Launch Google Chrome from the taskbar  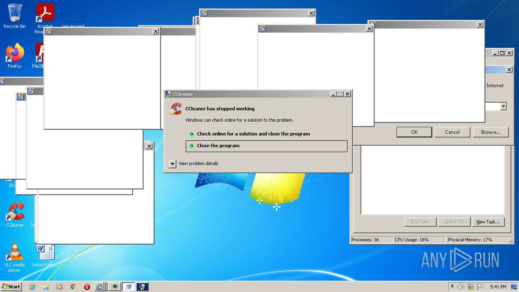[x=73, y=287]
